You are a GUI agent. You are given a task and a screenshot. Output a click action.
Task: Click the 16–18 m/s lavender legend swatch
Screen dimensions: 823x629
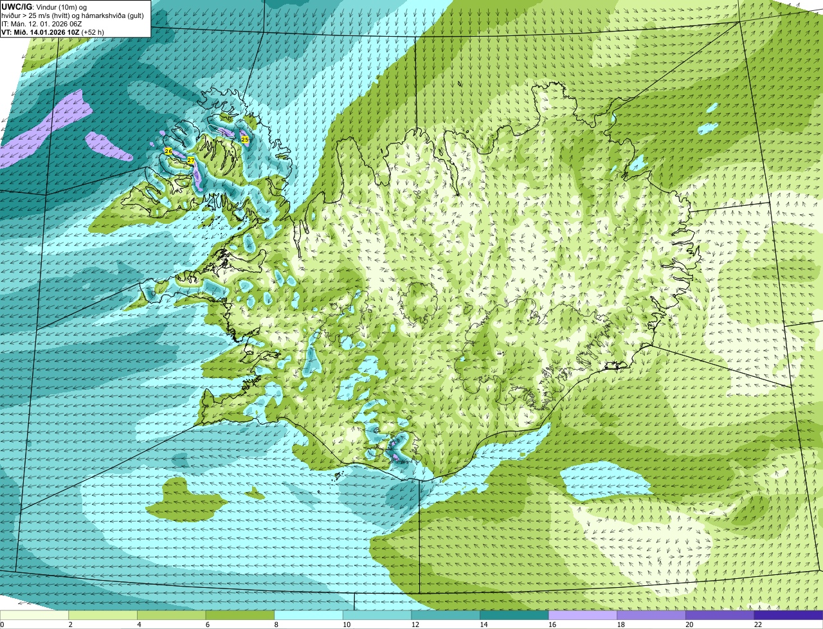pyautogui.click(x=583, y=615)
